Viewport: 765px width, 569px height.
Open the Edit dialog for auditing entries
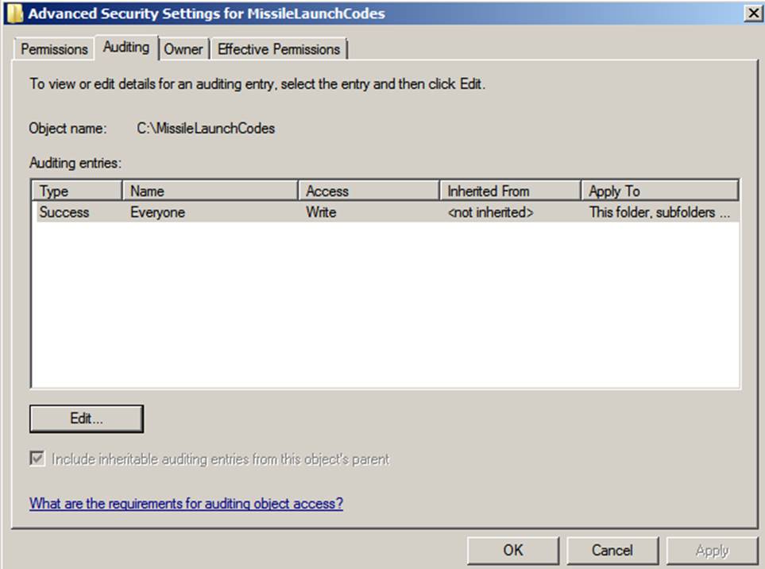[86, 418]
